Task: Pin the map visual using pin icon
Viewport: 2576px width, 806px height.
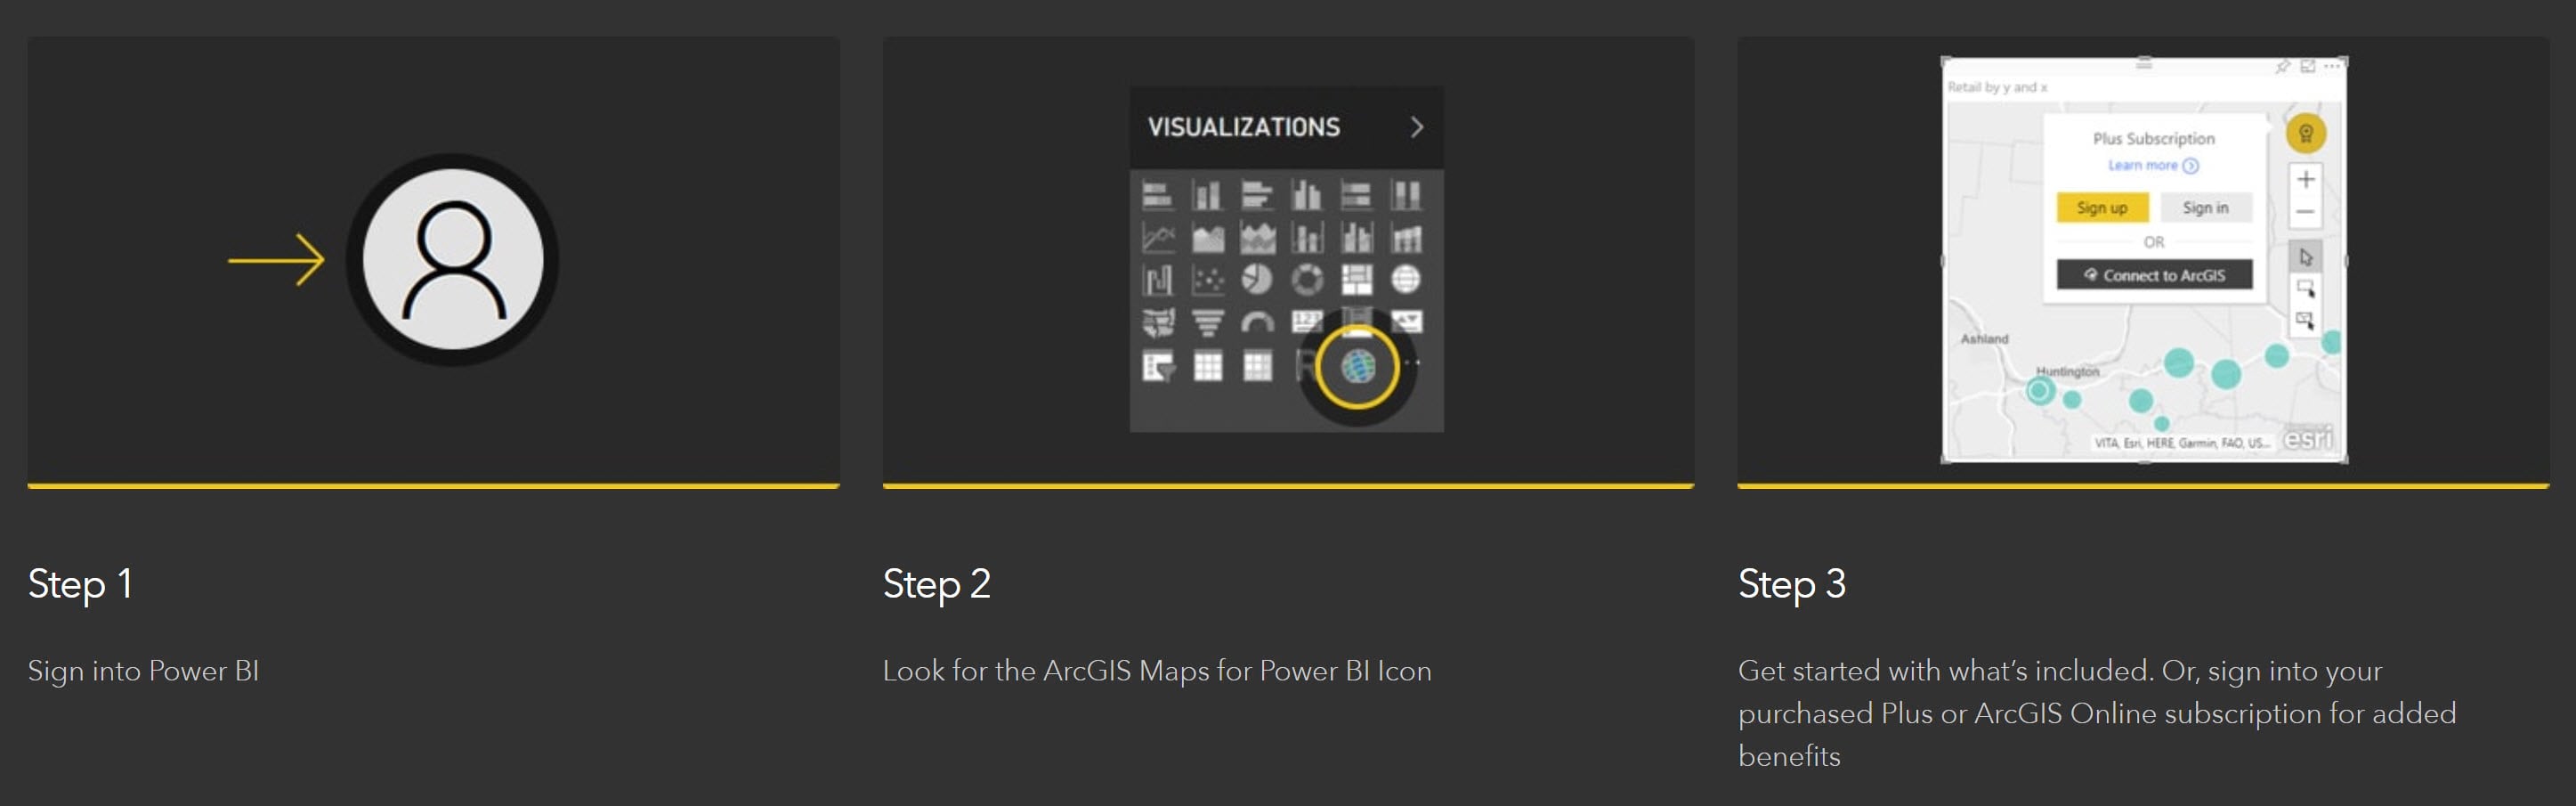Action: point(2282,67)
